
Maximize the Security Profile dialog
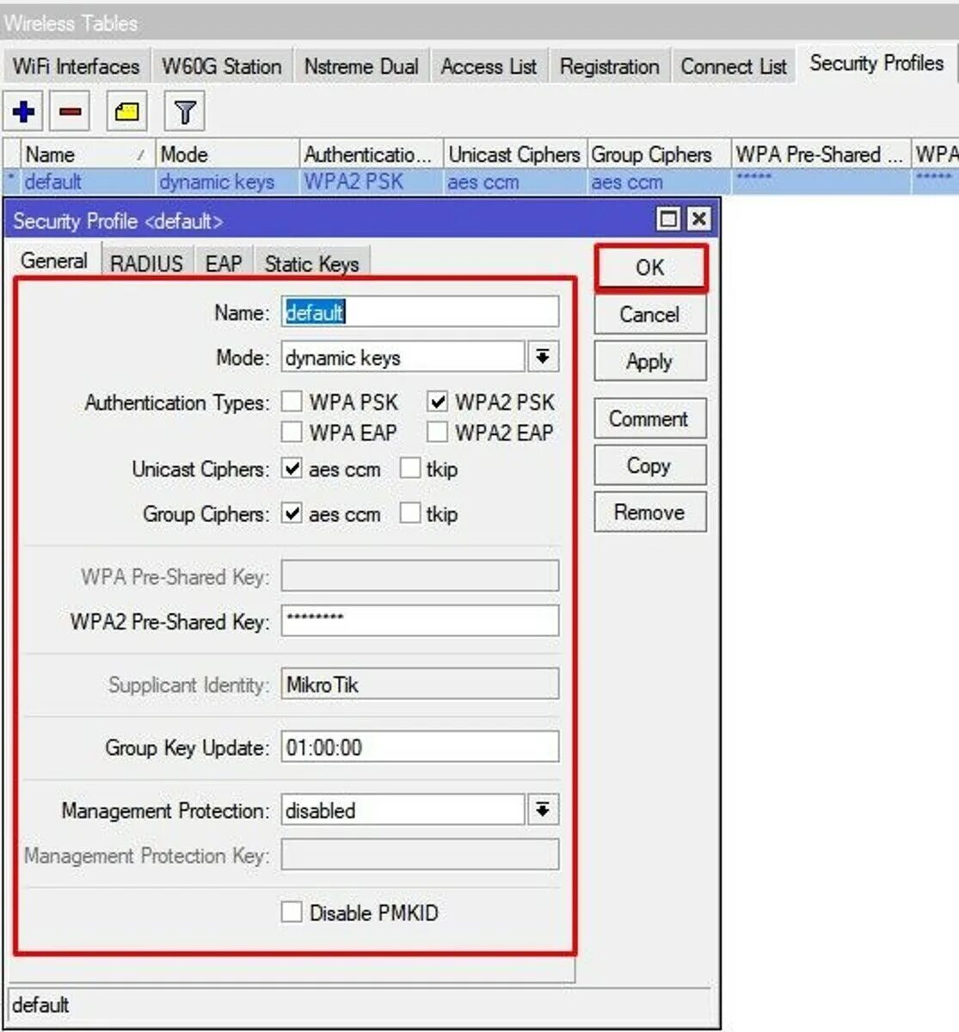click(668, 218)
